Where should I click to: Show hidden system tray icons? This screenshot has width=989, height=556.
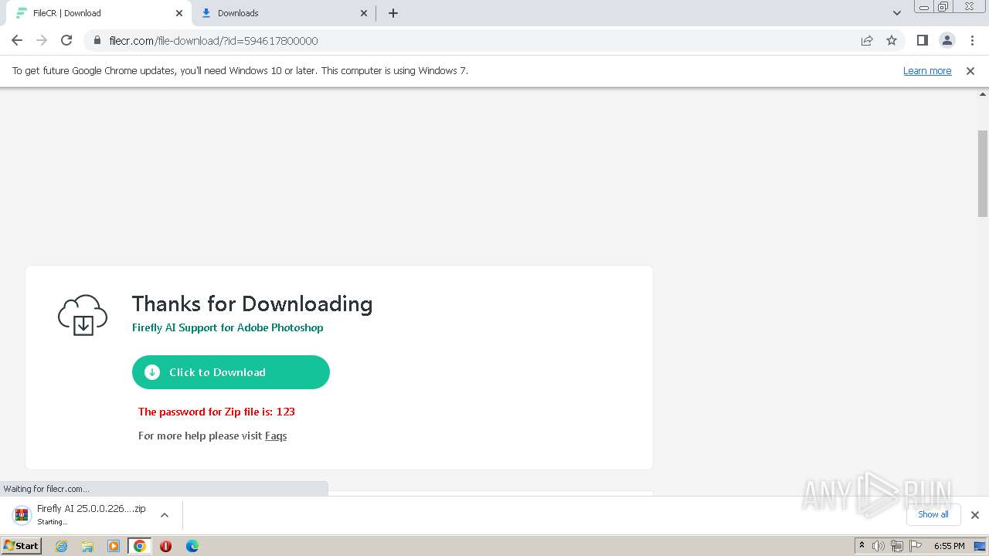pyautogui.click(x=862, y=546)
